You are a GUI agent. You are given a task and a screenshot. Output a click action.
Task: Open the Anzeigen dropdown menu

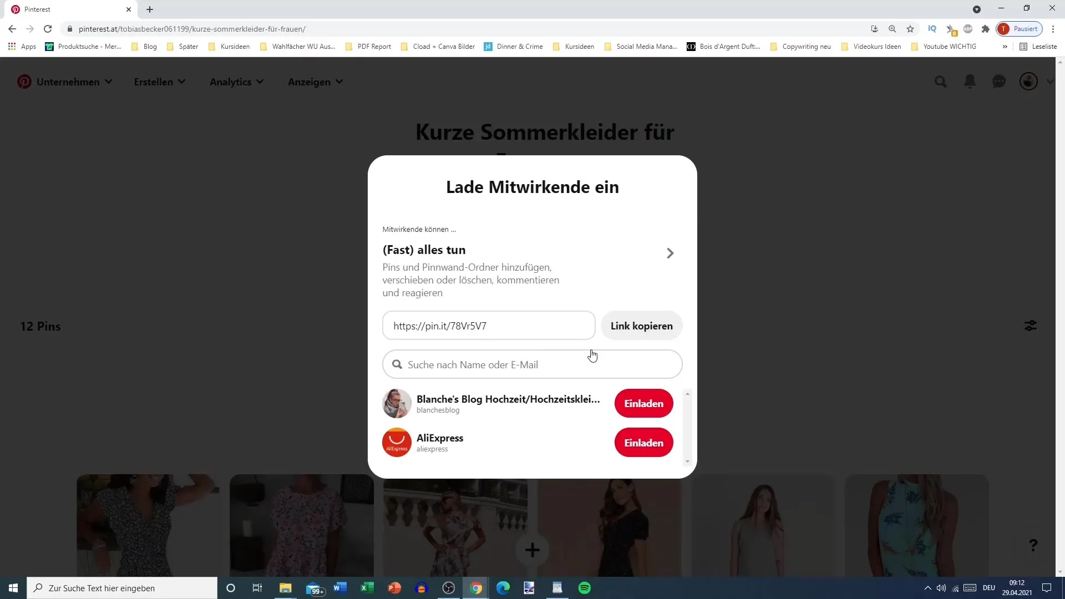click(315, 82)
